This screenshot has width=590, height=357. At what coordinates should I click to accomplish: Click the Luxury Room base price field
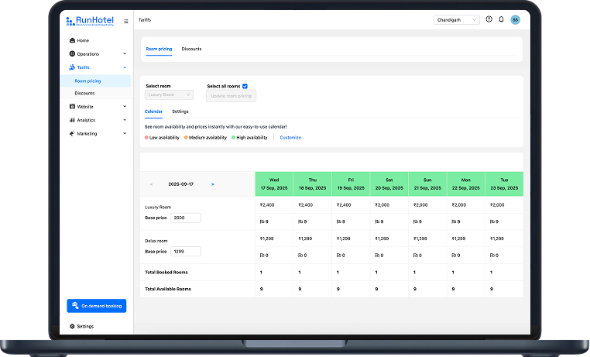point(186,218)
